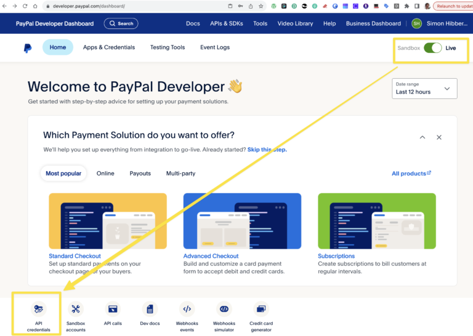
Task: Open the Credit card generator icon
Action: click(x=261, y=309)
